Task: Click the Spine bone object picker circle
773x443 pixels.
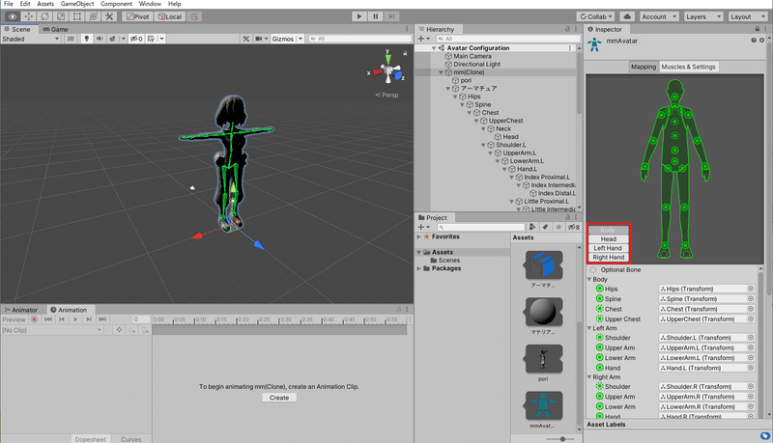Action: click(751, 299)
